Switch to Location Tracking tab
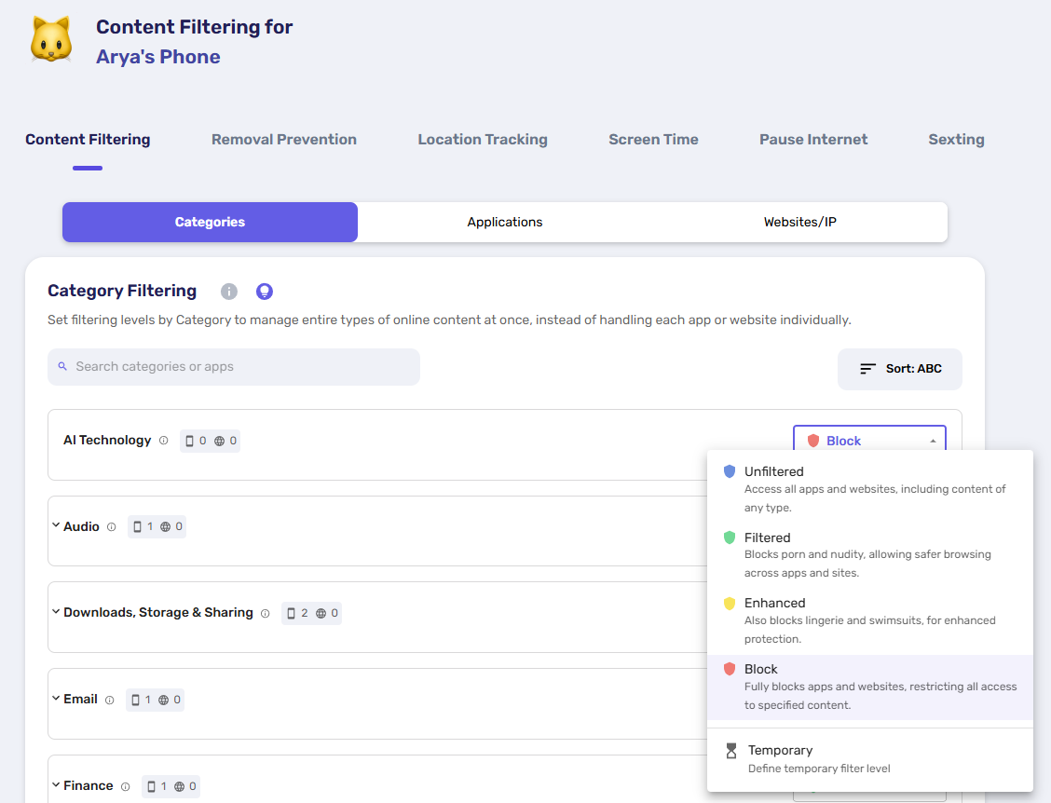Screen dimensions: 1051x803 pos(483,140)
